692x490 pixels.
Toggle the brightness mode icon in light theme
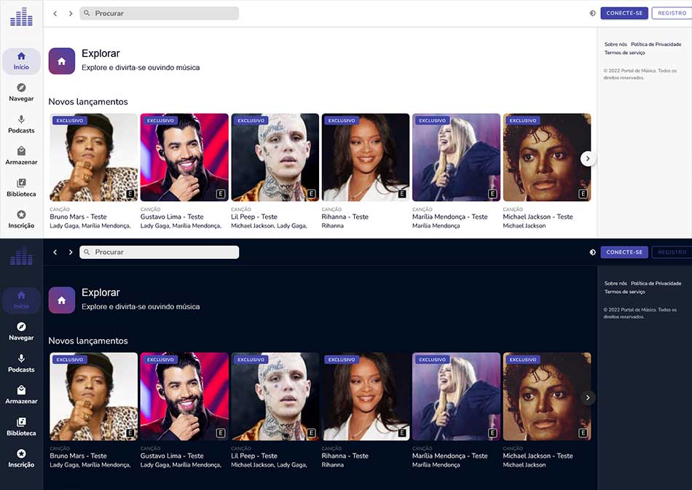593,13
